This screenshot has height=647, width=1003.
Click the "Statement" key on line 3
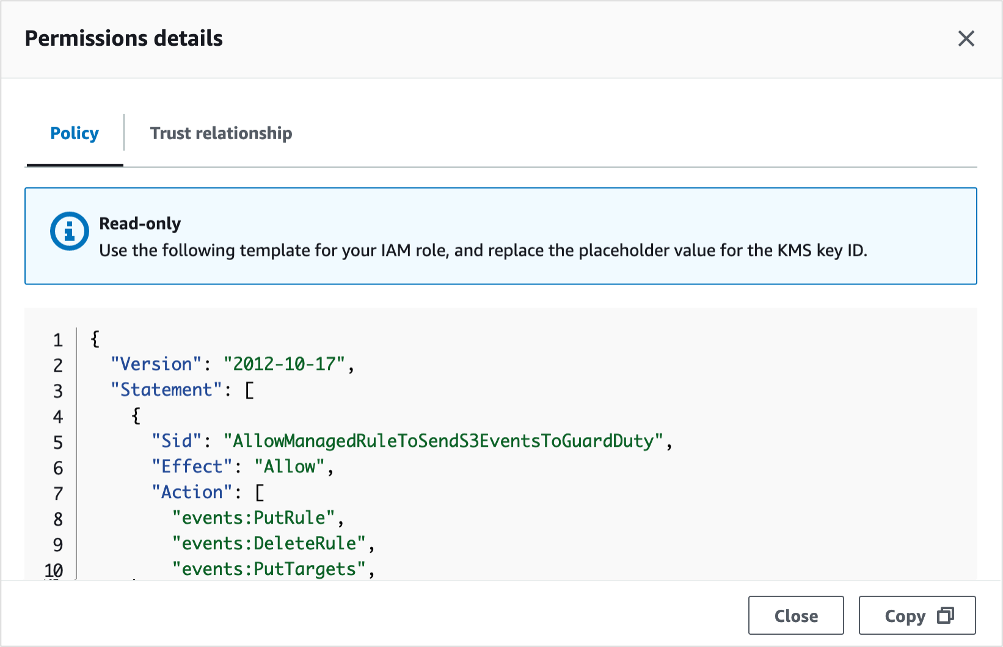[x=166, y=390]
